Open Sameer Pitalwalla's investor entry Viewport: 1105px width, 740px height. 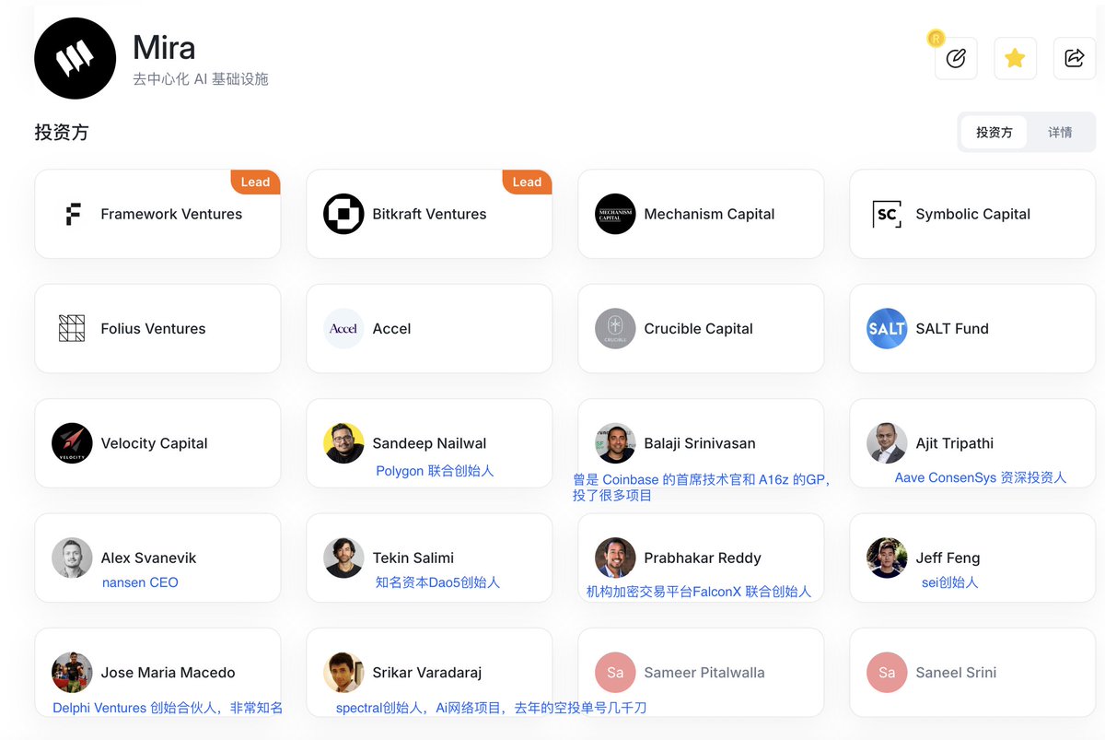pyautogui.click(x=701, y=673)
